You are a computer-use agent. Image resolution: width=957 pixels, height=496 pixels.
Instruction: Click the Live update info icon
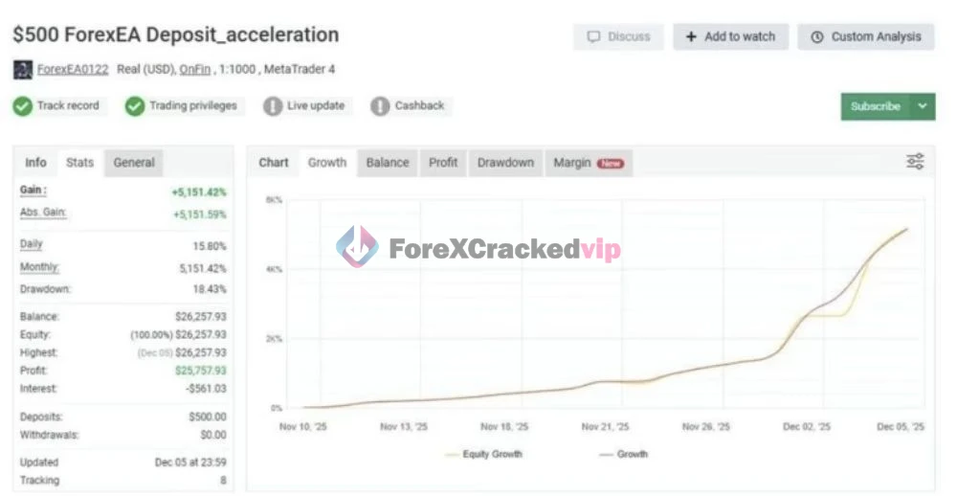pyautogui.click(x=273, y=106)
